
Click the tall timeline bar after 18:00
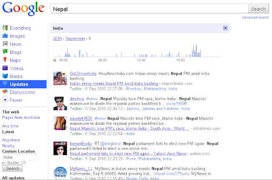(x=196, y=51)
